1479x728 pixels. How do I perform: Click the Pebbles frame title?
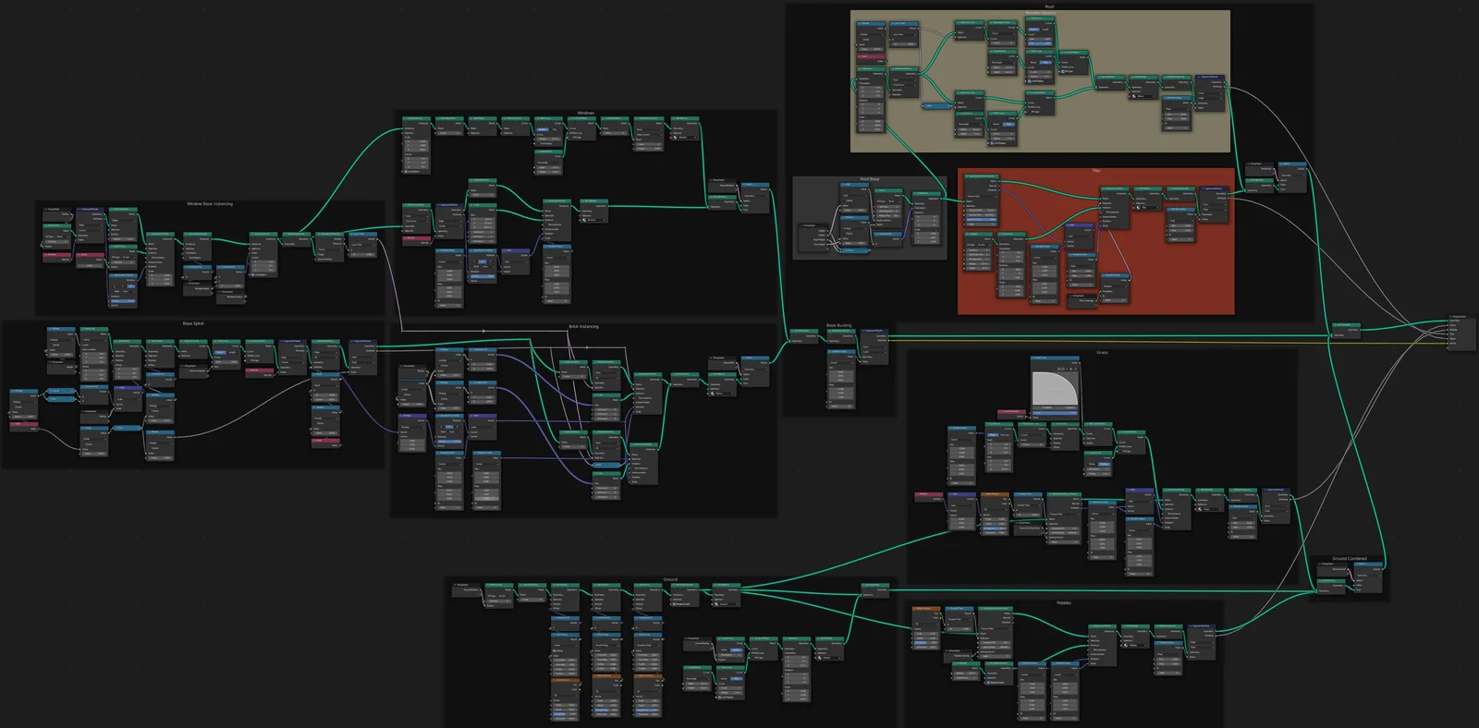click(1064, 602)
